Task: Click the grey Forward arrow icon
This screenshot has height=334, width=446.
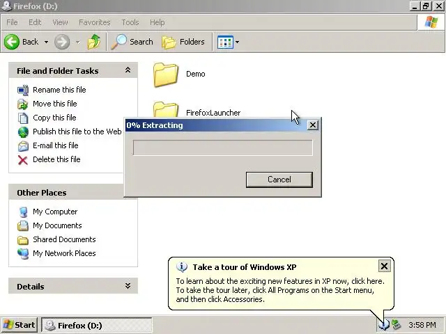Action: click(x=62, y=42)
